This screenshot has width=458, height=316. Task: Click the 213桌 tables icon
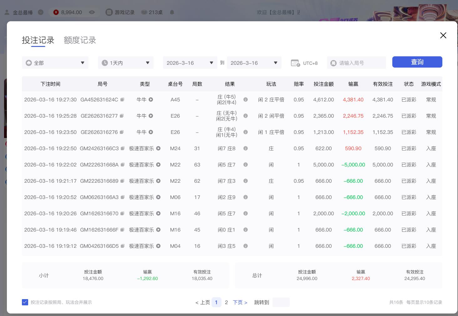coord(144,12)
